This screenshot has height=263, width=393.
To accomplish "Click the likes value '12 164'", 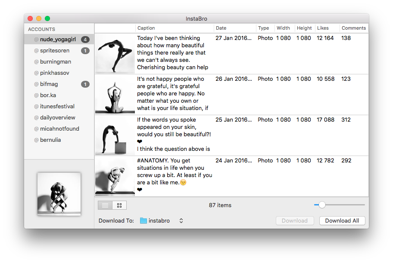I will [x=325, y=38].
